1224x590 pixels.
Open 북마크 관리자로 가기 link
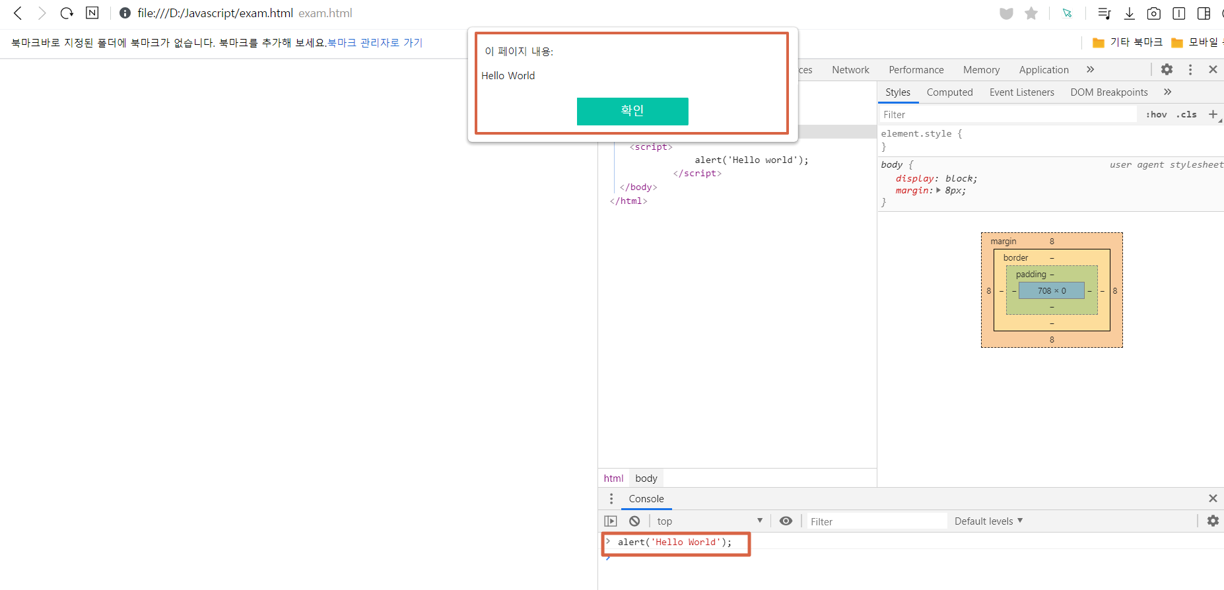(x=375, y=42)
